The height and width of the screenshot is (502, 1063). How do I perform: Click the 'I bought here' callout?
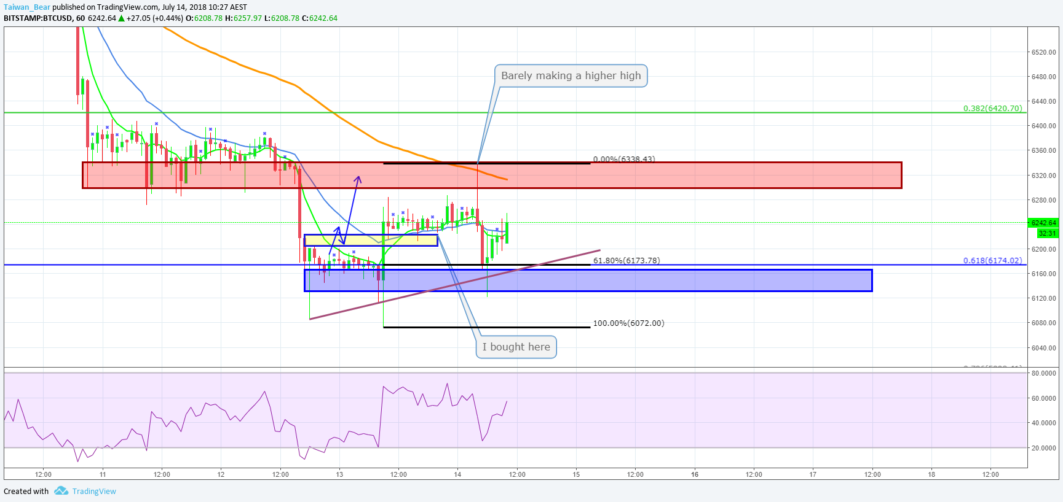pyautogui.click(x=516, y=347)
